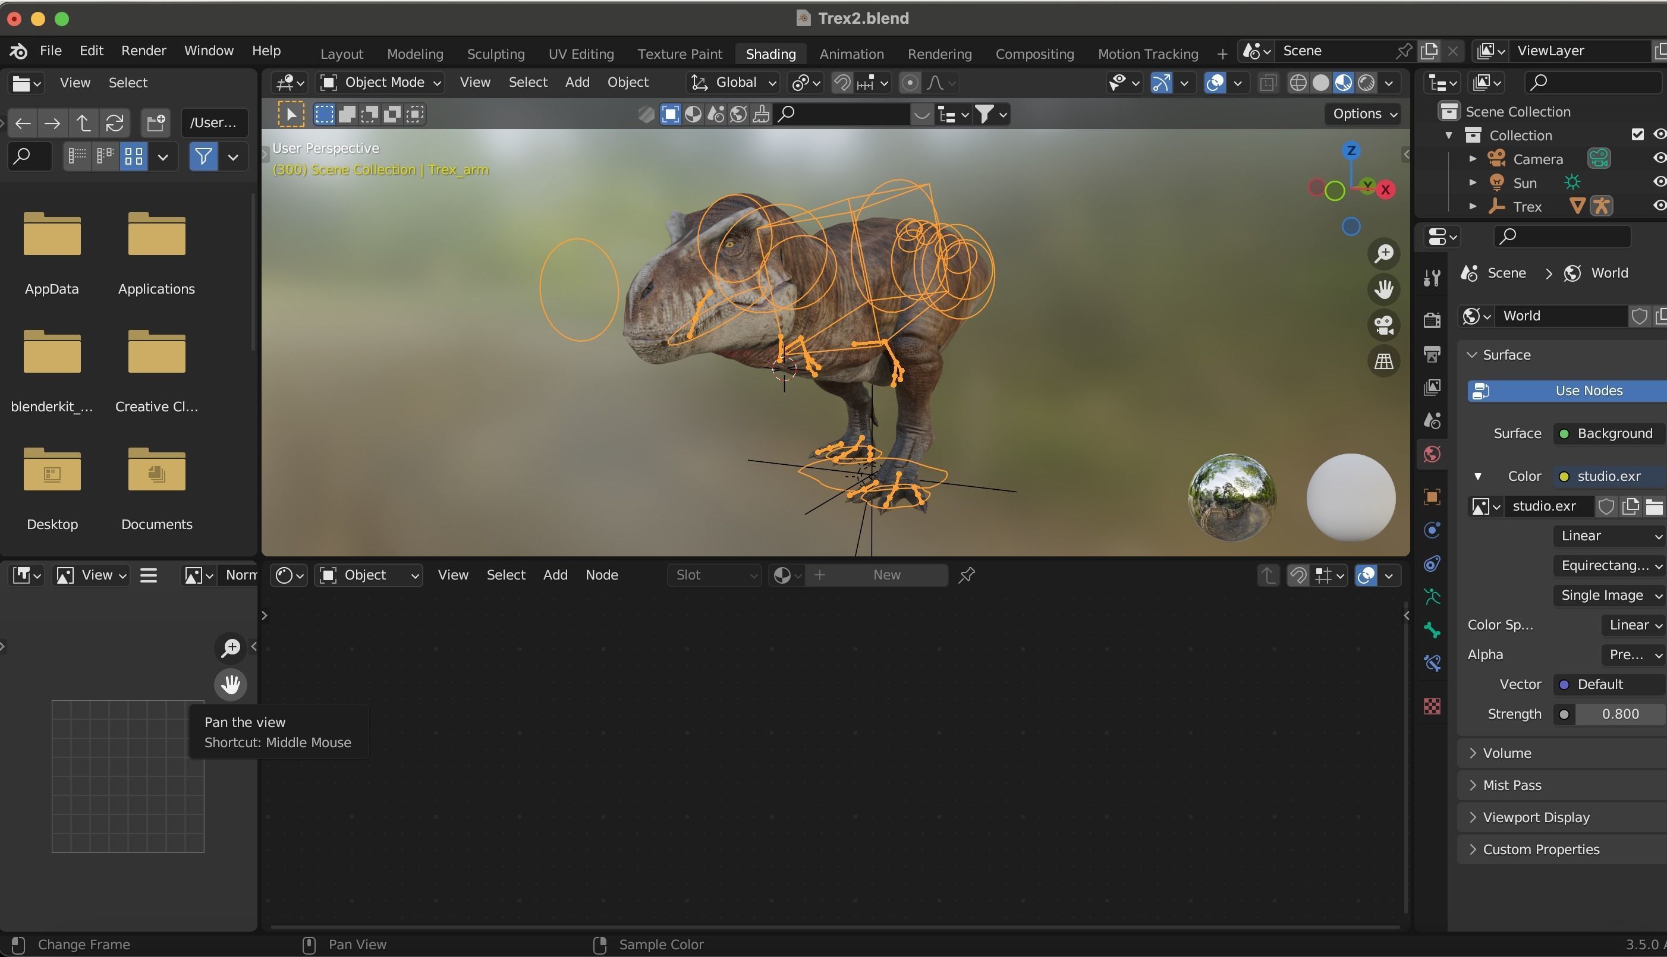
Task: Open the Texture properties checker tab
Action: [1432, 706]
